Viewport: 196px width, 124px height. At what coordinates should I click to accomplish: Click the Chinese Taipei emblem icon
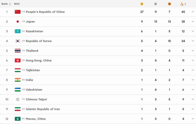pyautogui.click(x=18, y=99)
